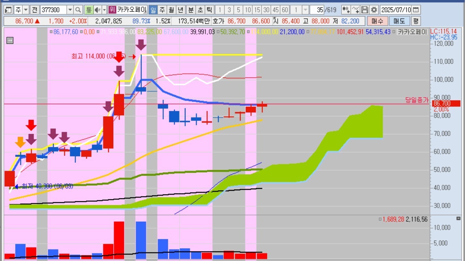Open the custom interval dropdown arrow

point(305,10)
